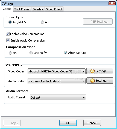Click the gear icon on Audio Codec Settings
Image resolution: width=117 pixels, height=129 pixels.
click(92, 81)
